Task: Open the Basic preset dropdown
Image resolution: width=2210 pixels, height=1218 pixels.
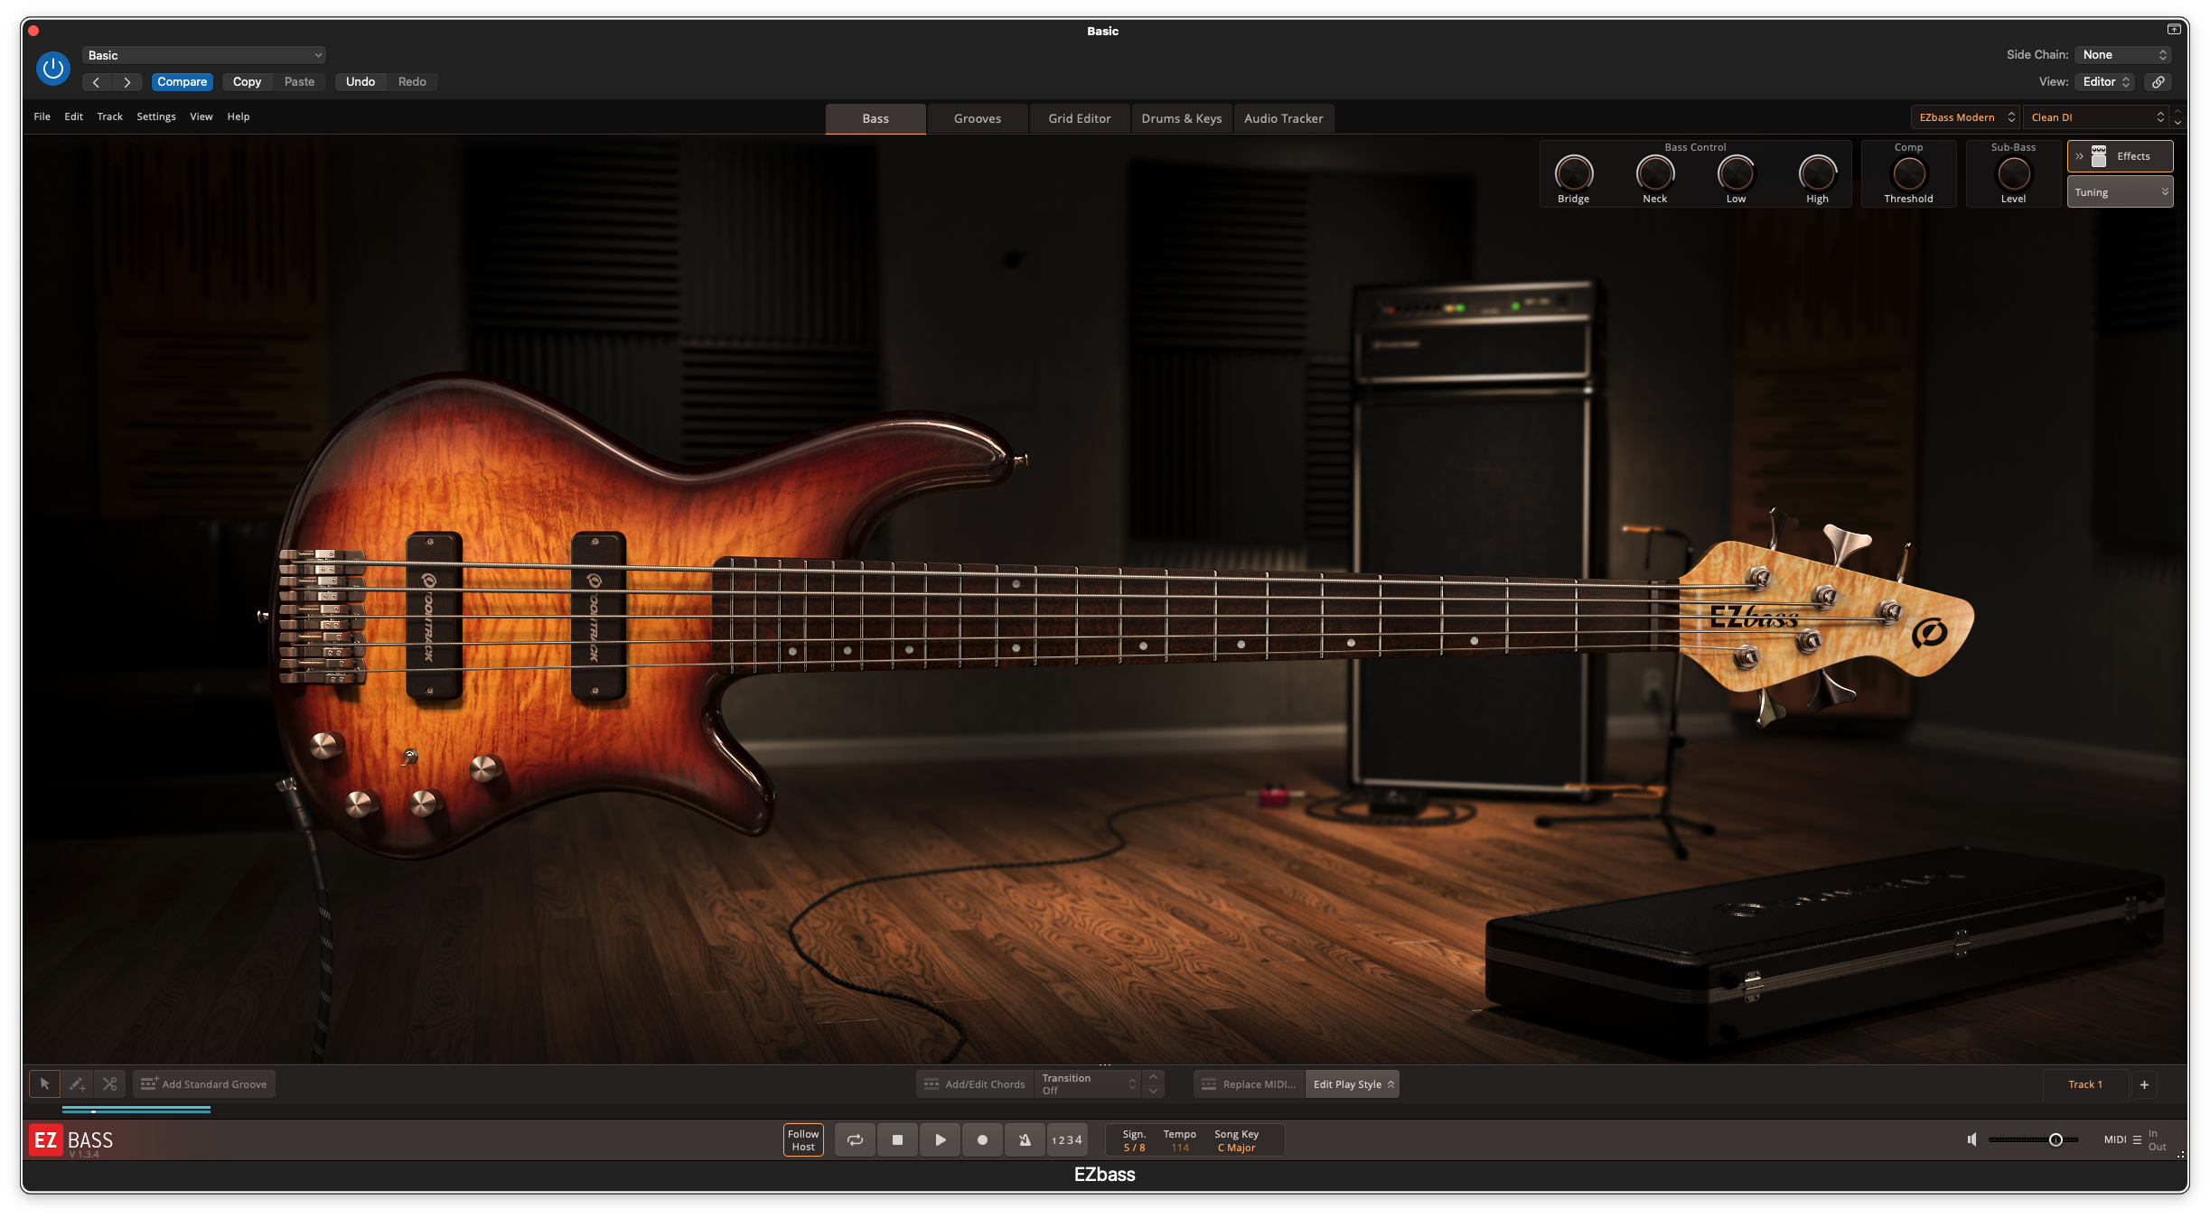Action: point(204,55)
